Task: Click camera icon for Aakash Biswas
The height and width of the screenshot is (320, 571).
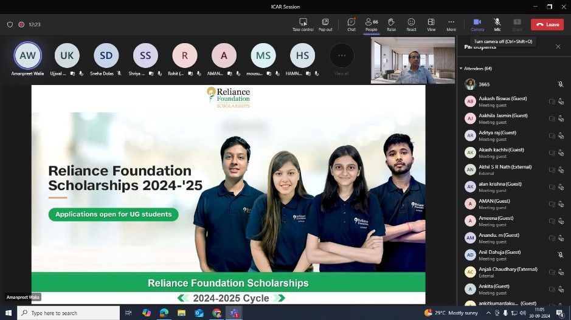Action: tap(552, 101)
